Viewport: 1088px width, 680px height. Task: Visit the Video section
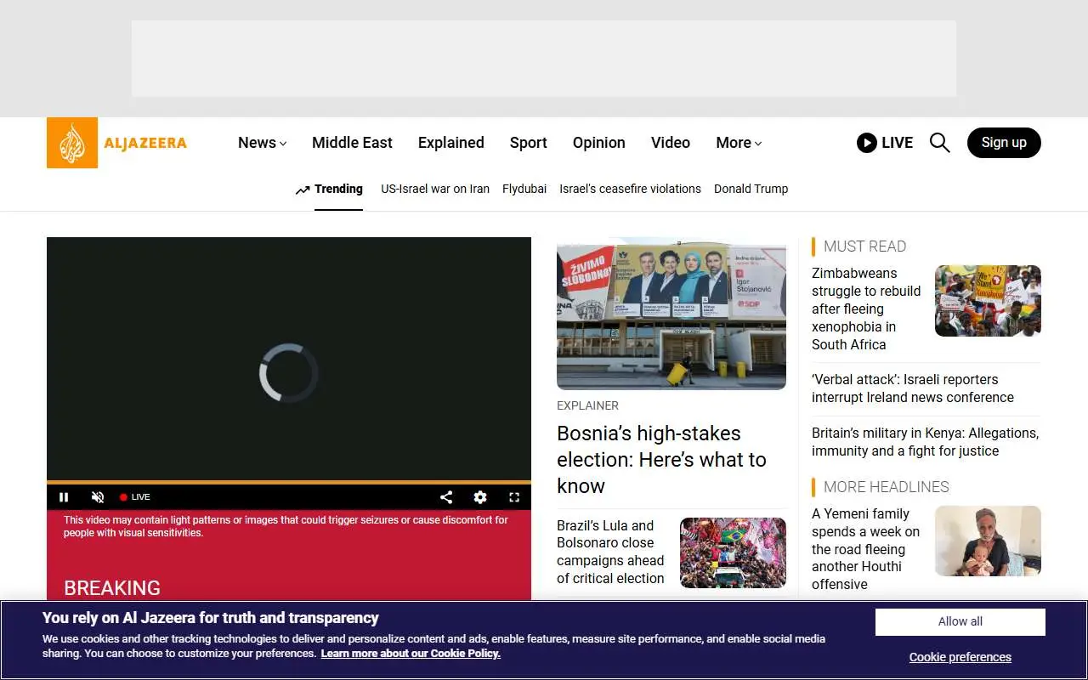[x=671, y=143]
